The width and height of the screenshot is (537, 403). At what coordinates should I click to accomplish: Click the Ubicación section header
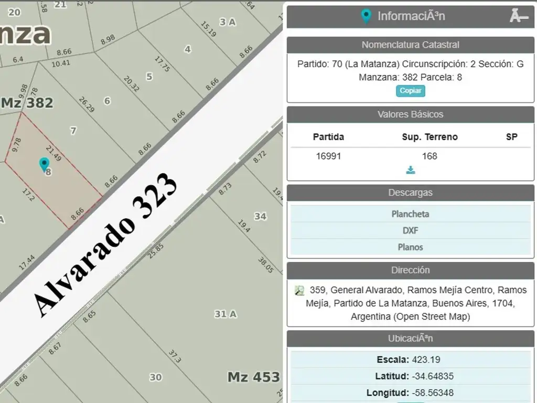(x=410, y=339)
